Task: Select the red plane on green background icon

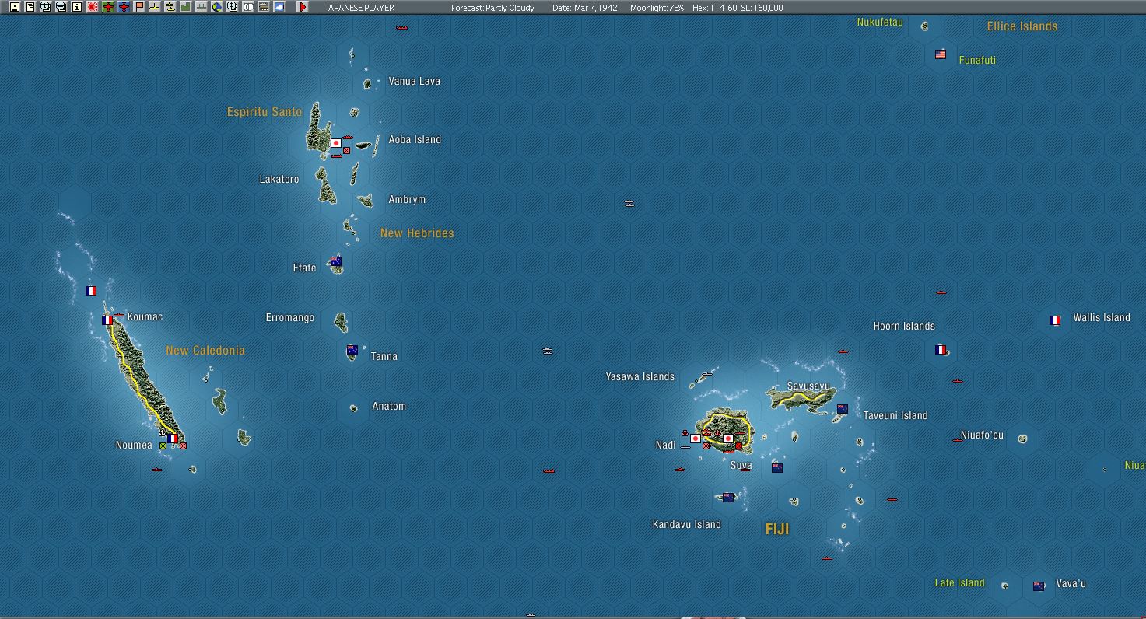Action: tap(108, 7)
